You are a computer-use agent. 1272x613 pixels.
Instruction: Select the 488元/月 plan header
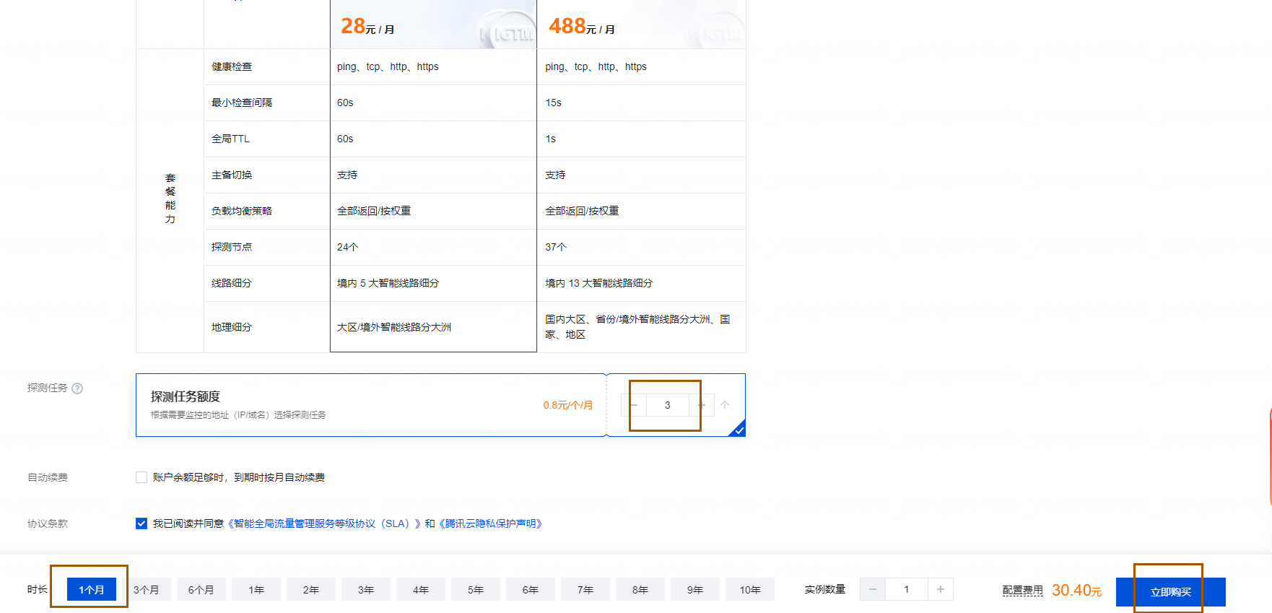642,25
